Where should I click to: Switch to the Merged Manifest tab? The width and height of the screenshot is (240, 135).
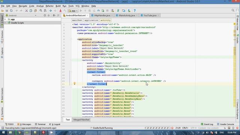click(x=81, y=120)
